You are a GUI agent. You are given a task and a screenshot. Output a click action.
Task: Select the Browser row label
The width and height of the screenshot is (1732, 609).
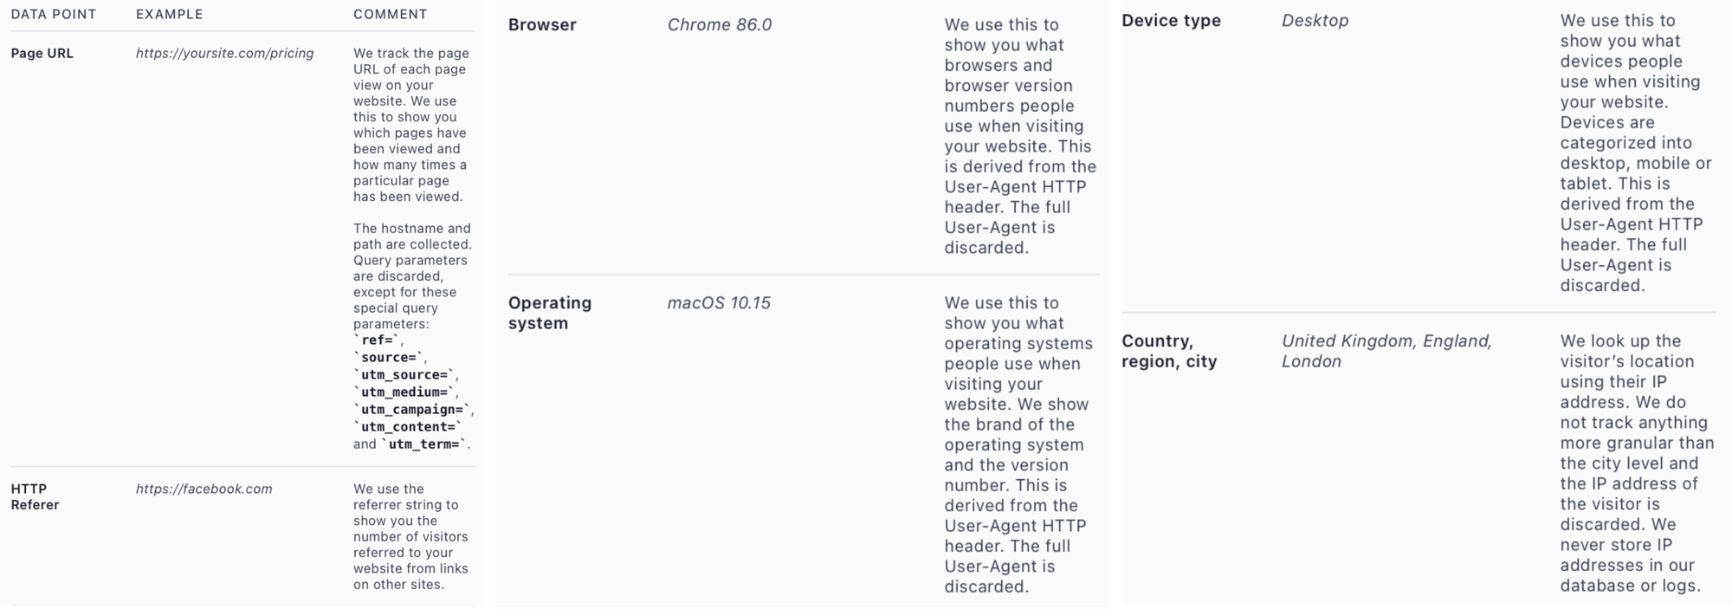(x=542, y=25)
